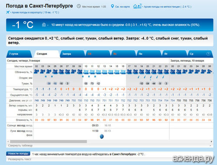Click the cloud icon for hour 17
217x165 pixels.
tap(129, 72)
